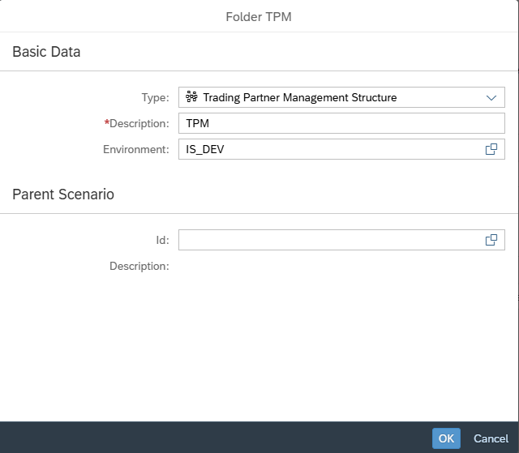Viewport: 519px width, 453px height.
Task: Click the Id label under Parent Scenario
Action: click(x=162, y=240)
